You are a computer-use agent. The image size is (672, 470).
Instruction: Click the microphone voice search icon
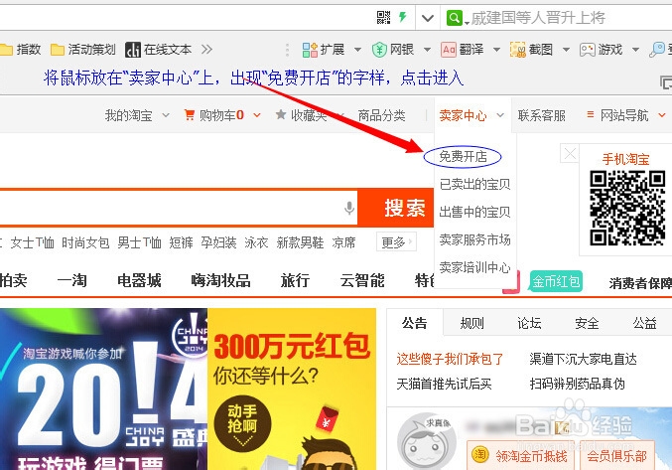(x=349, y=209)
